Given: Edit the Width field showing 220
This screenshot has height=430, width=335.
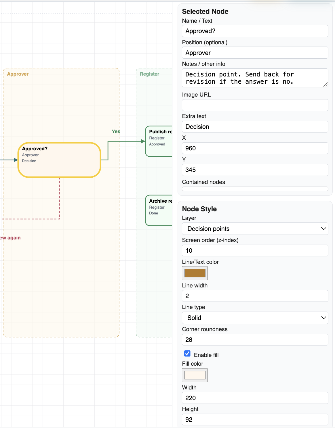Looking at the screenshot, I should (x=255, y=398).
